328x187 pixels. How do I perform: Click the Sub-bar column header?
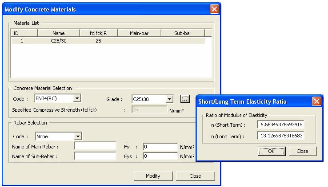[x=183, y=33]
